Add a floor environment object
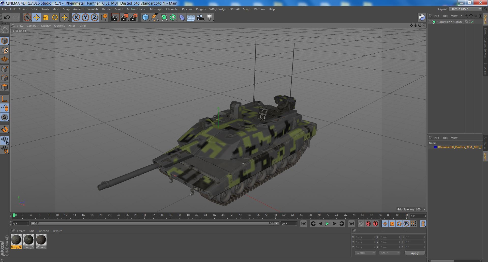This screenshot has width=488, height=262. tap(191, 17)
